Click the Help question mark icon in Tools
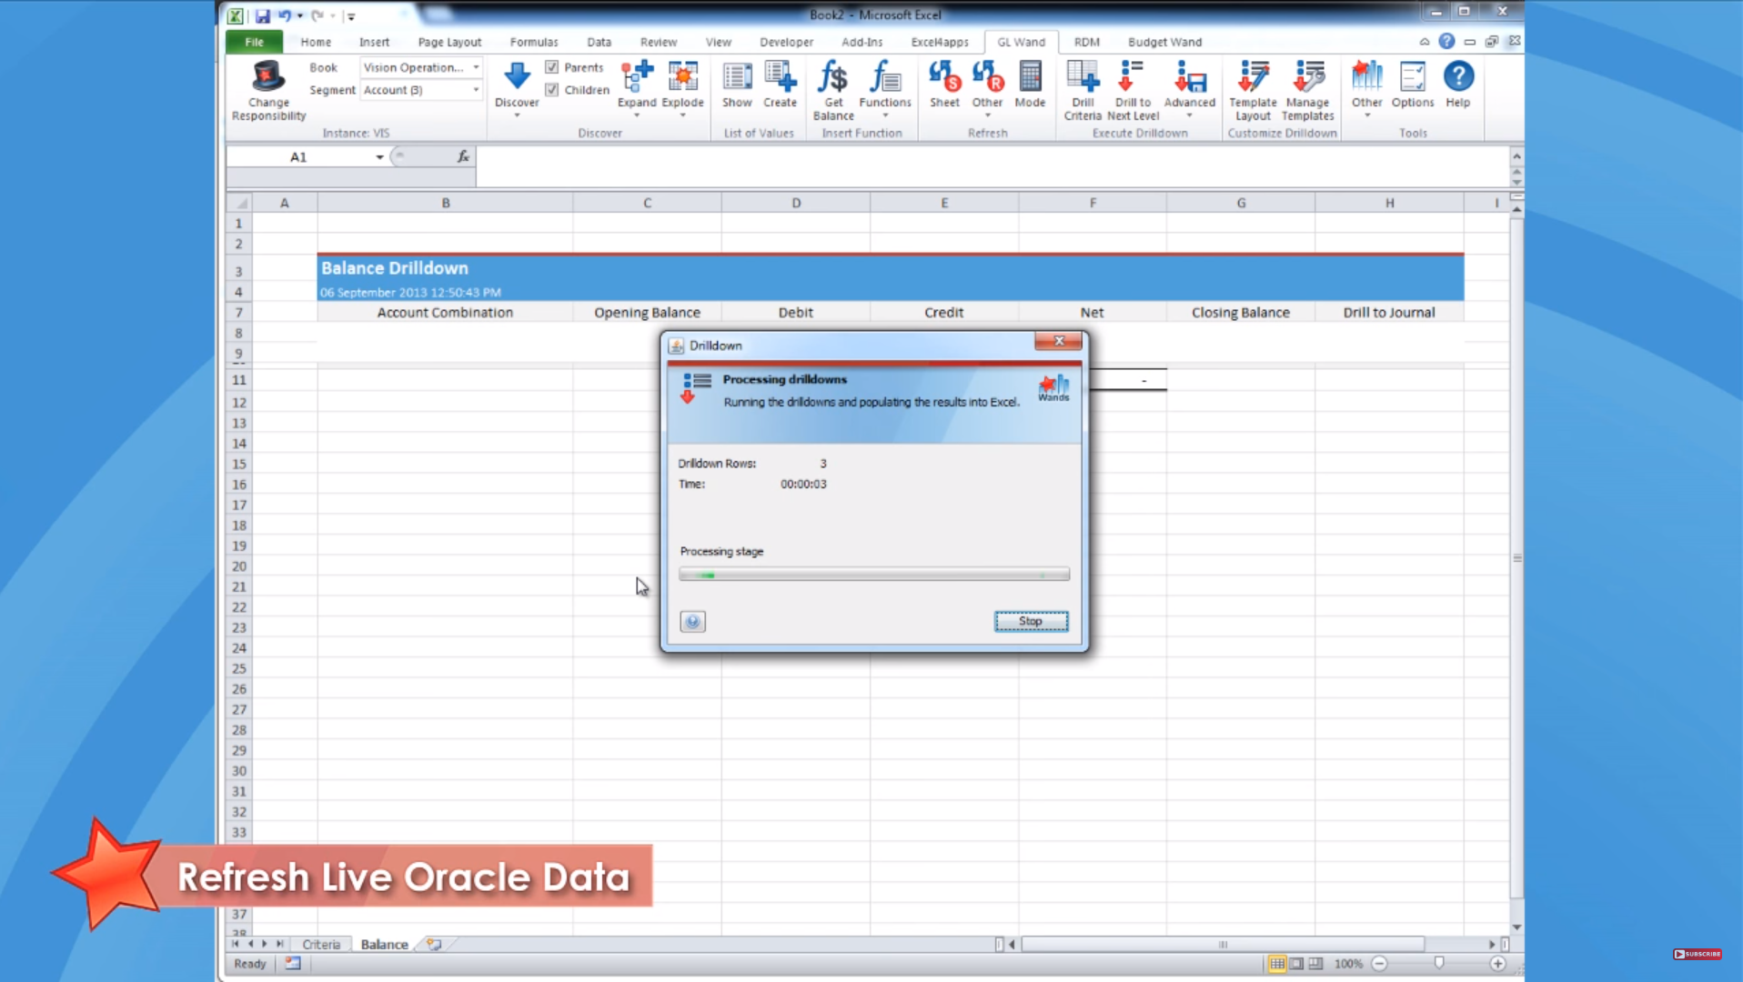 1458,76
